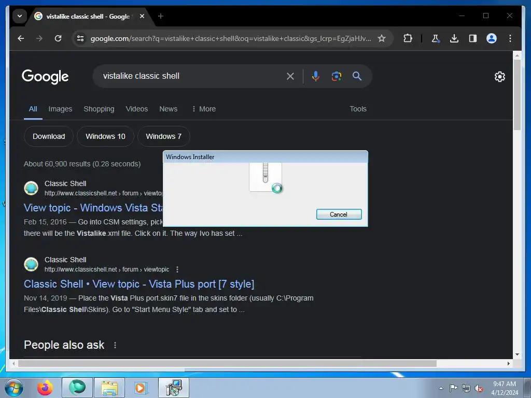This screenshot has height=398, width=531.
Task: Bookmark this page with the star icon
Action: click(x=382, y=38)
